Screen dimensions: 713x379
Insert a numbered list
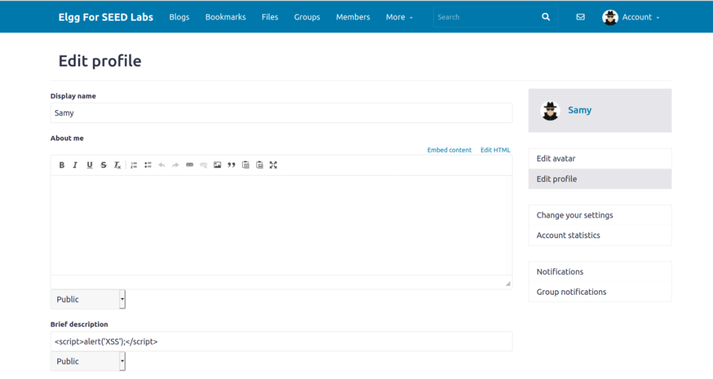click(133, 165)
